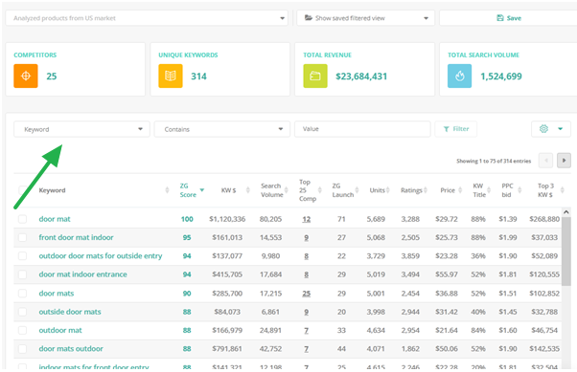Sort by ZG Score column
This screenshot has height=372, width=577.
click(x=192, y=190)
